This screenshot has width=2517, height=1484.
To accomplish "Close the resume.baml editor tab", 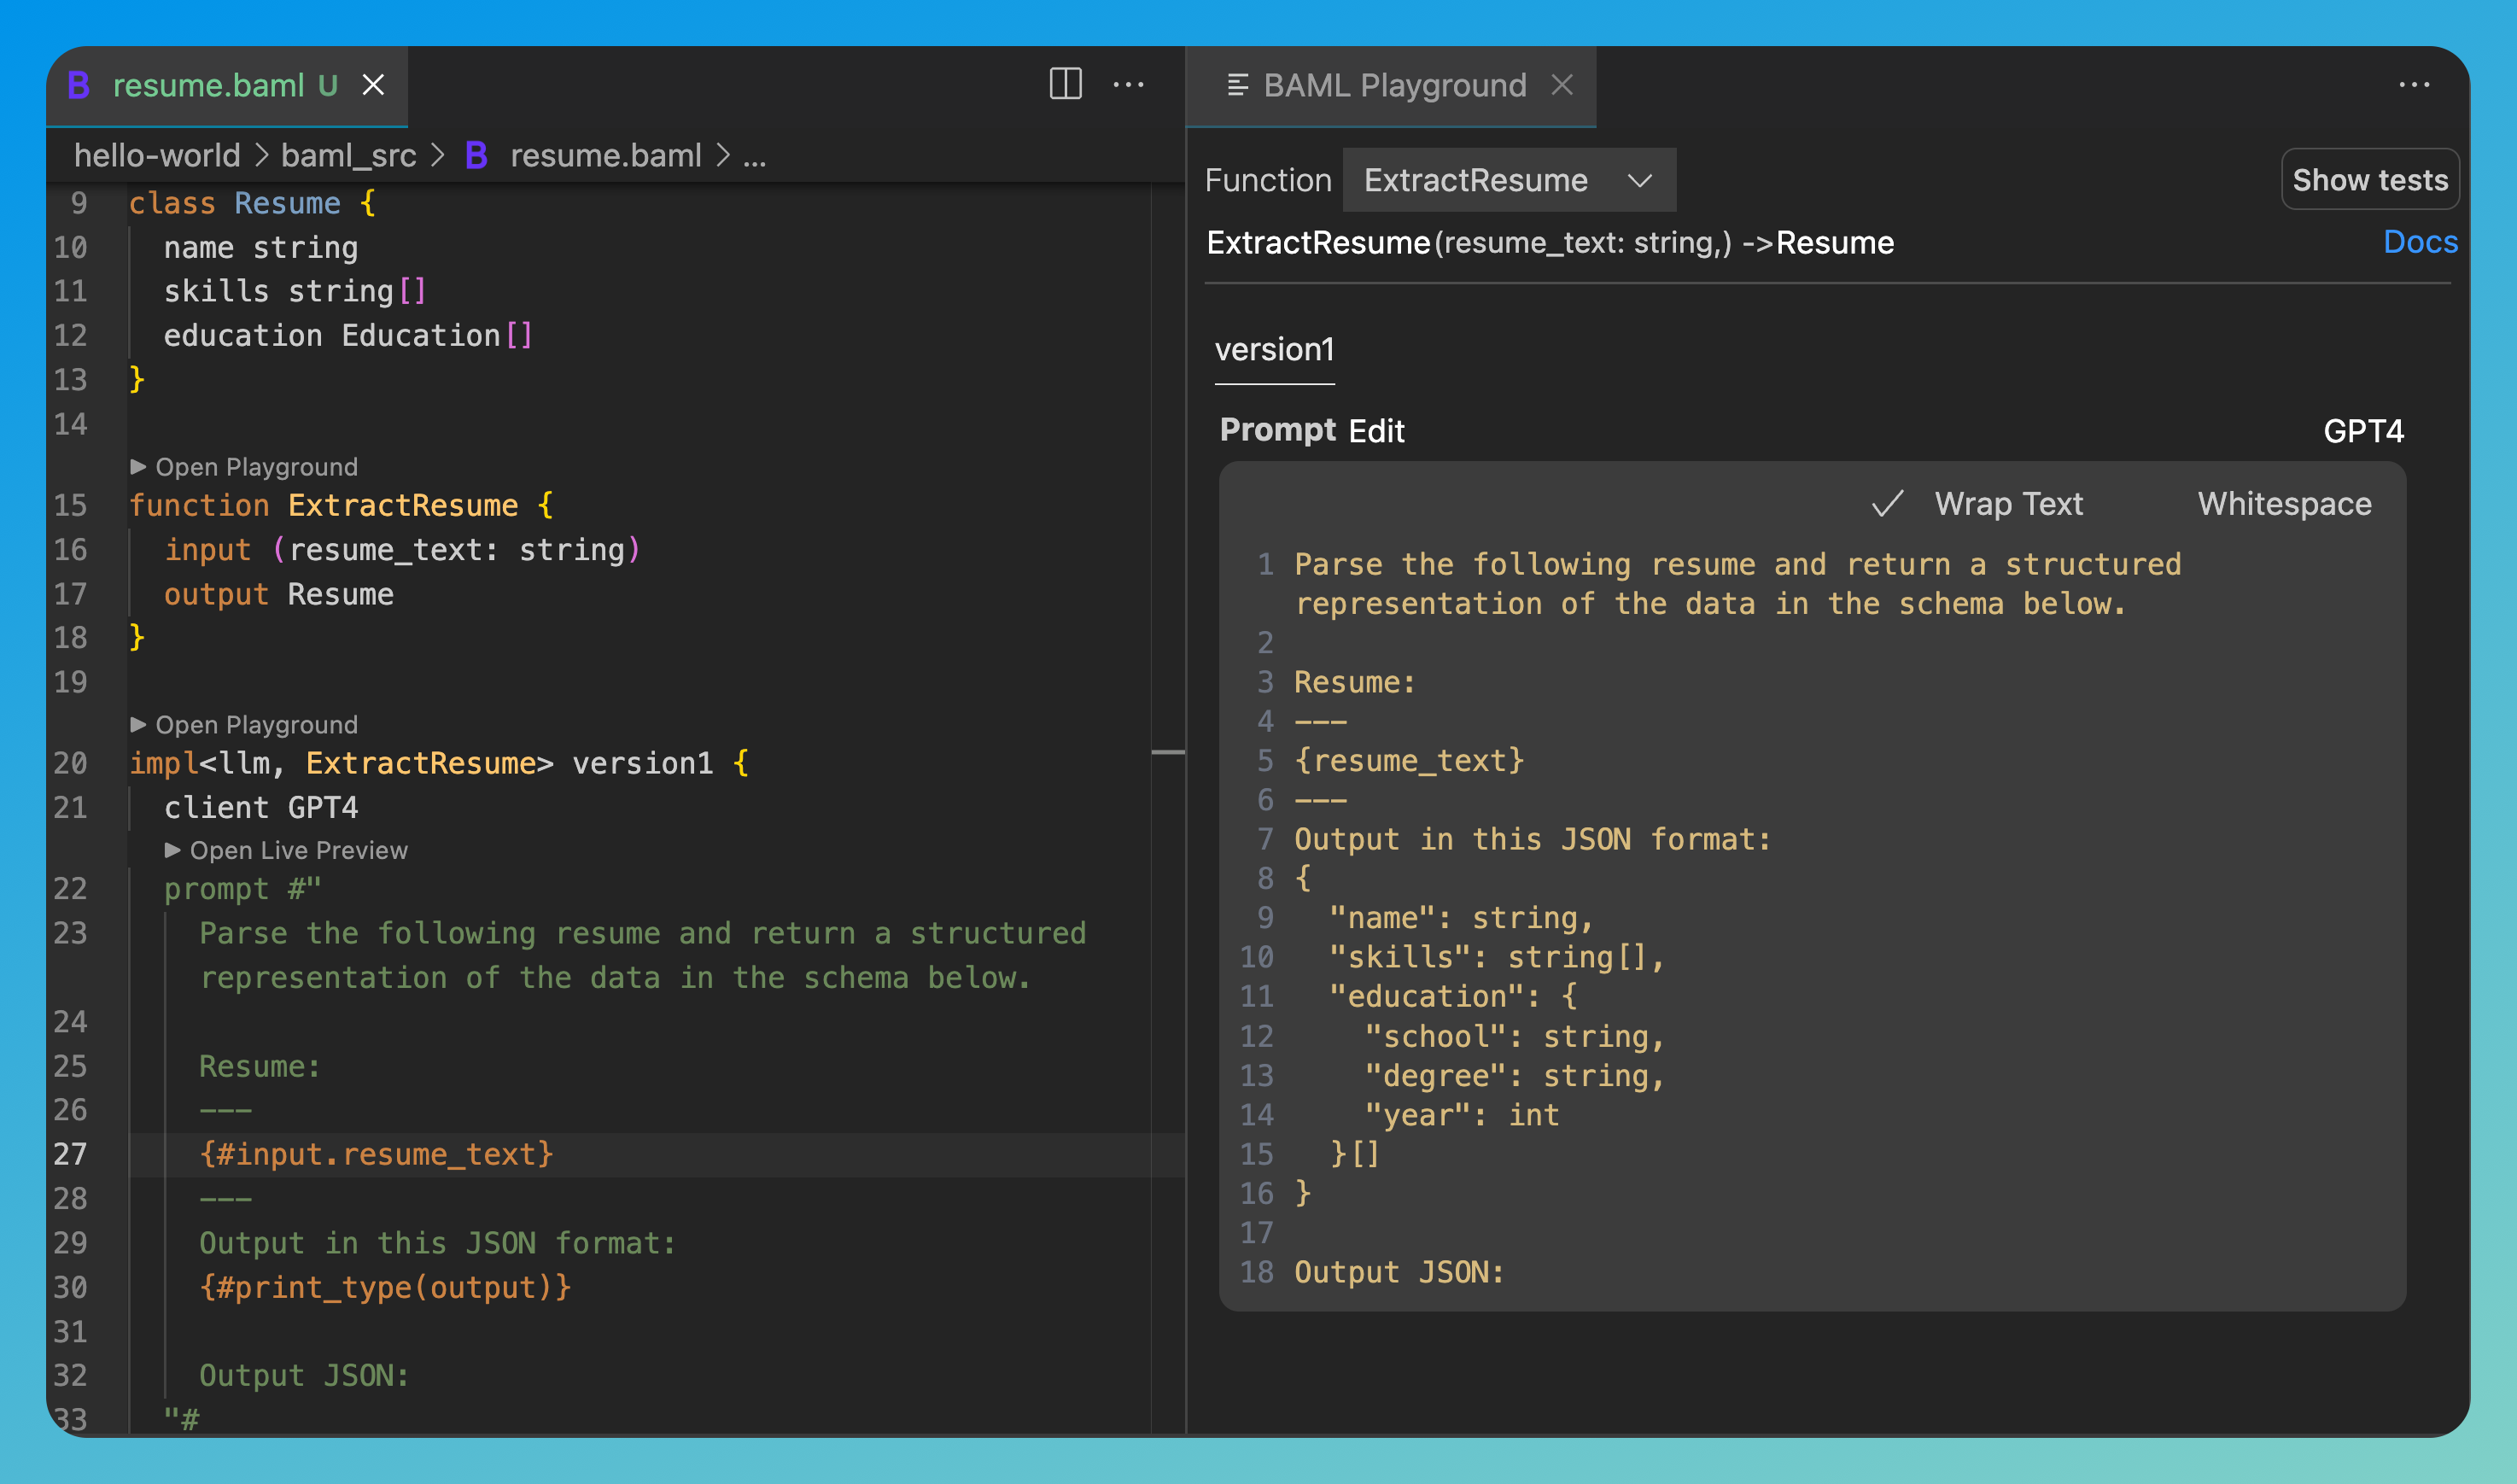I will pyautogui.click(x=373, y=85).
